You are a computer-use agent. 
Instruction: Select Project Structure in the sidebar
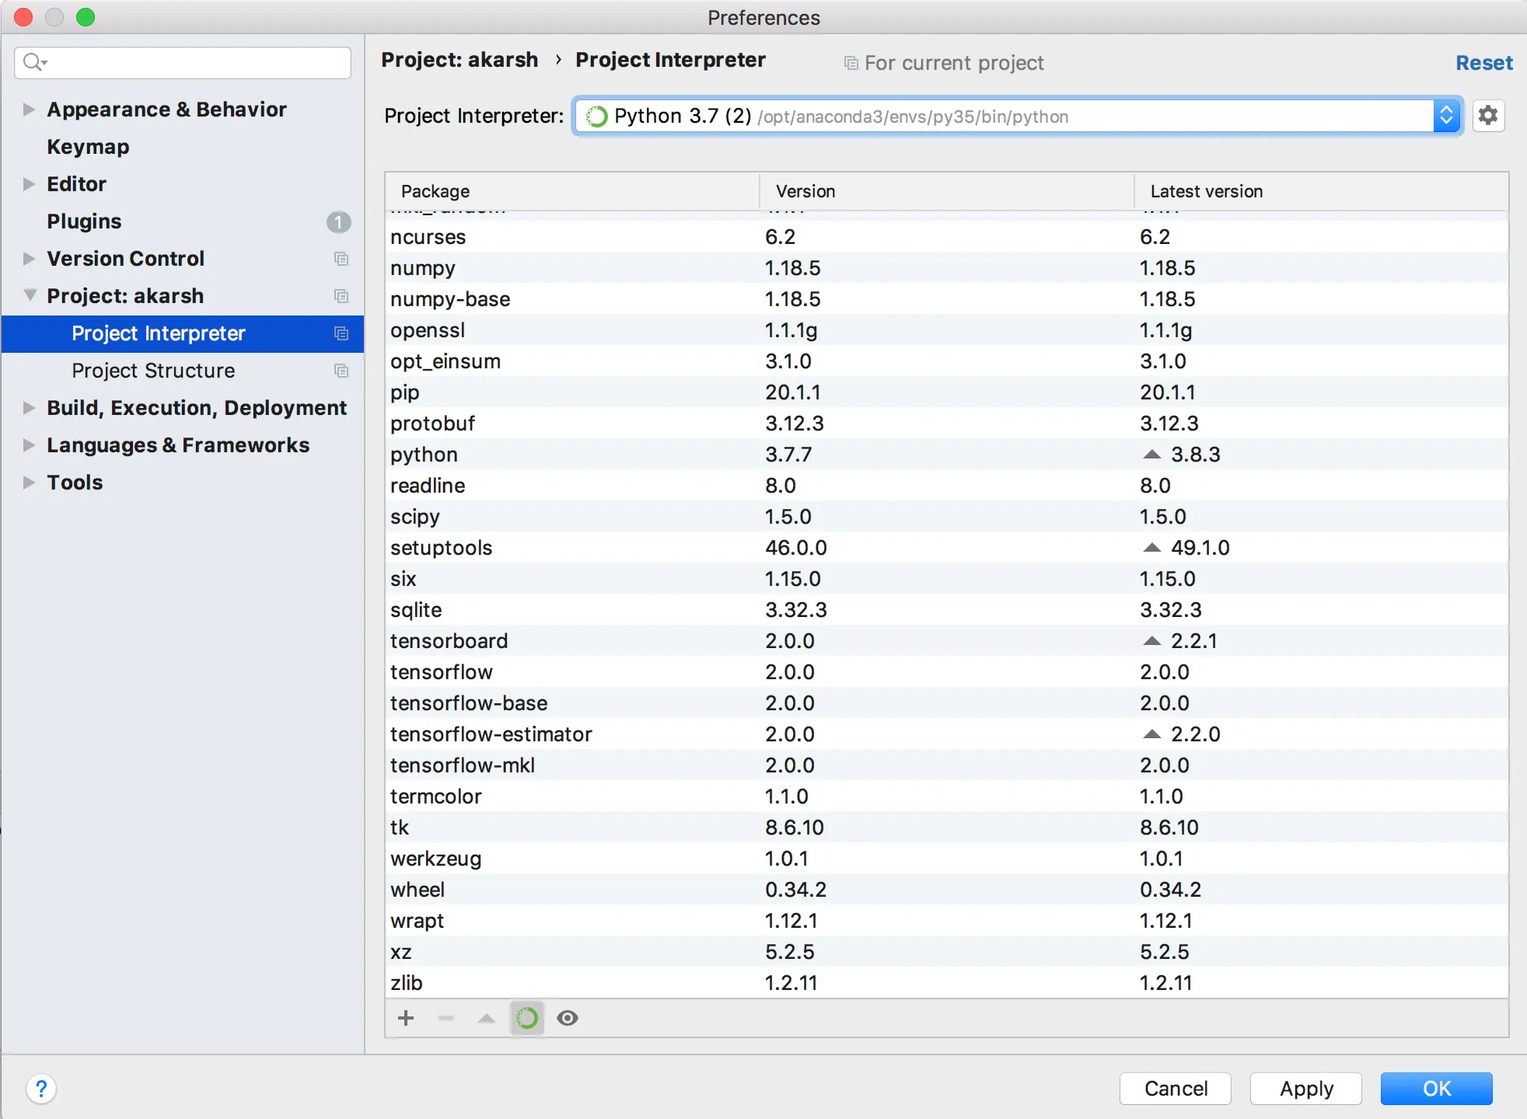pos(153,371)
